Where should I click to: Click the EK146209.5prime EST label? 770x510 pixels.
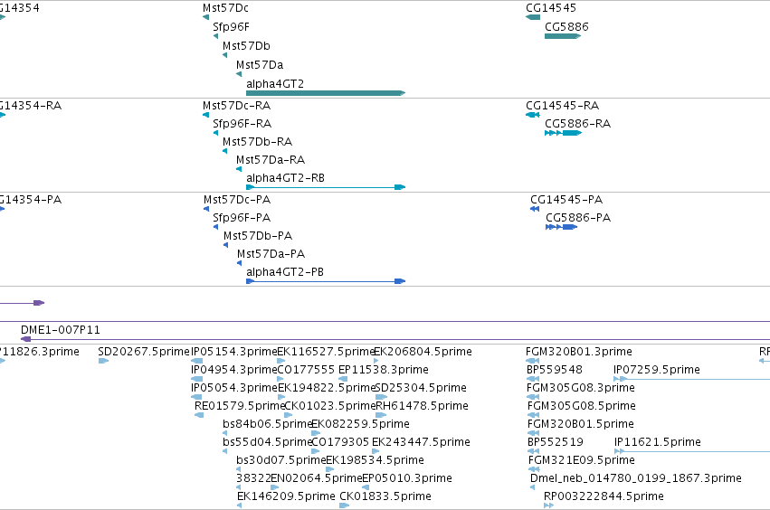point(286,496)
